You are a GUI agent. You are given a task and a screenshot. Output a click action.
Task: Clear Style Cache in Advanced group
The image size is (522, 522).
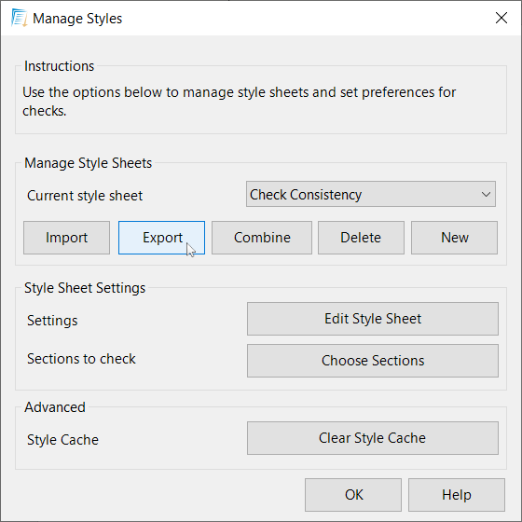click(373, 438)
